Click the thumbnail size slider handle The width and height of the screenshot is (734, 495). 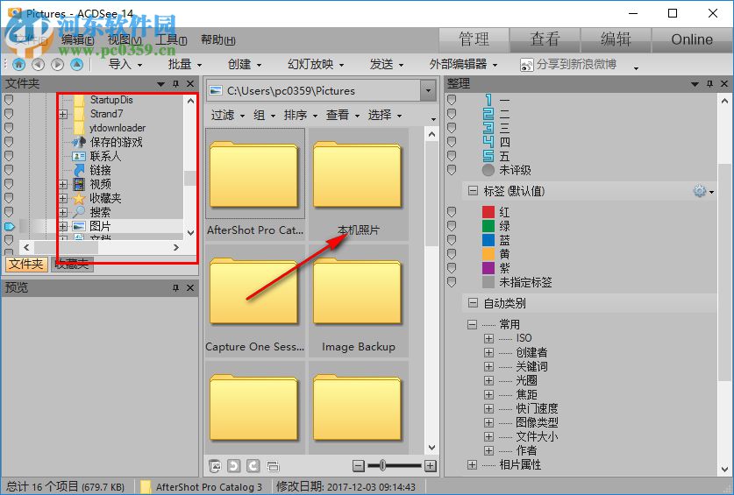pos(383,465)
